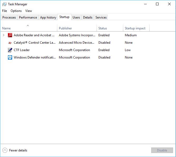Image resolution: width=176 pixels, height=157 pixels.
Task: Click the Task Manager title bar icon
Action: coord(4,4)
